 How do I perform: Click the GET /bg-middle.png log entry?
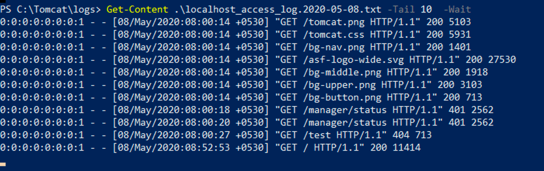pos(244,72)
